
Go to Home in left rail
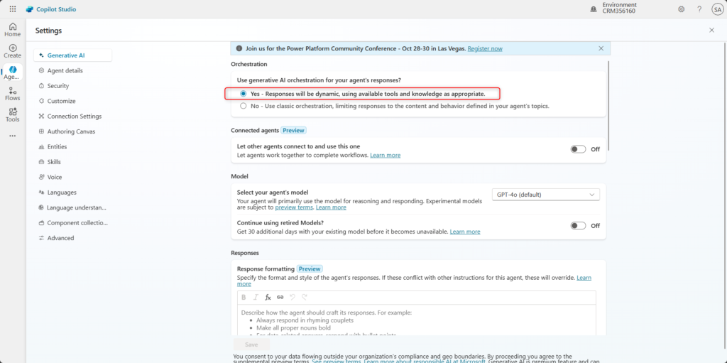[x=13, y=29]
